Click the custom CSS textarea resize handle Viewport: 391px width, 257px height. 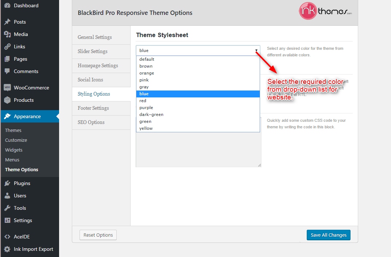(259, 165)
